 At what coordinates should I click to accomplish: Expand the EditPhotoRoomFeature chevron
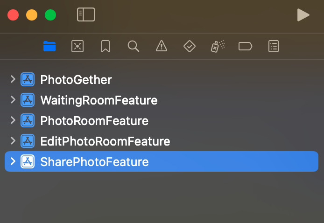(13, 141)
